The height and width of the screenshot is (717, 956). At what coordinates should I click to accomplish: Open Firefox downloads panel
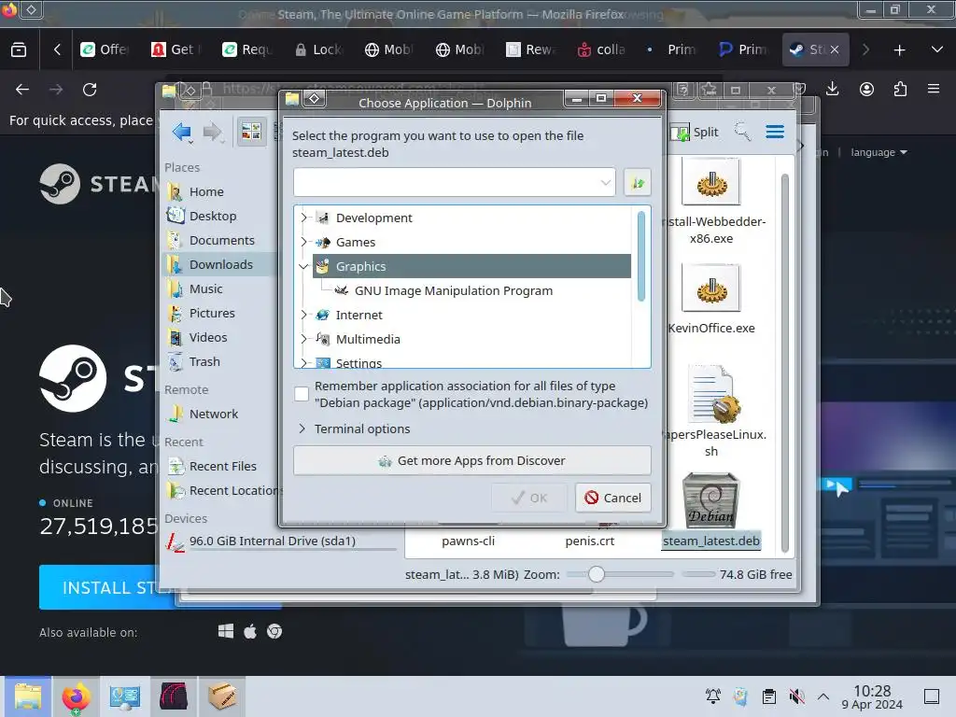pyautogui.click(x=832, y=90)
